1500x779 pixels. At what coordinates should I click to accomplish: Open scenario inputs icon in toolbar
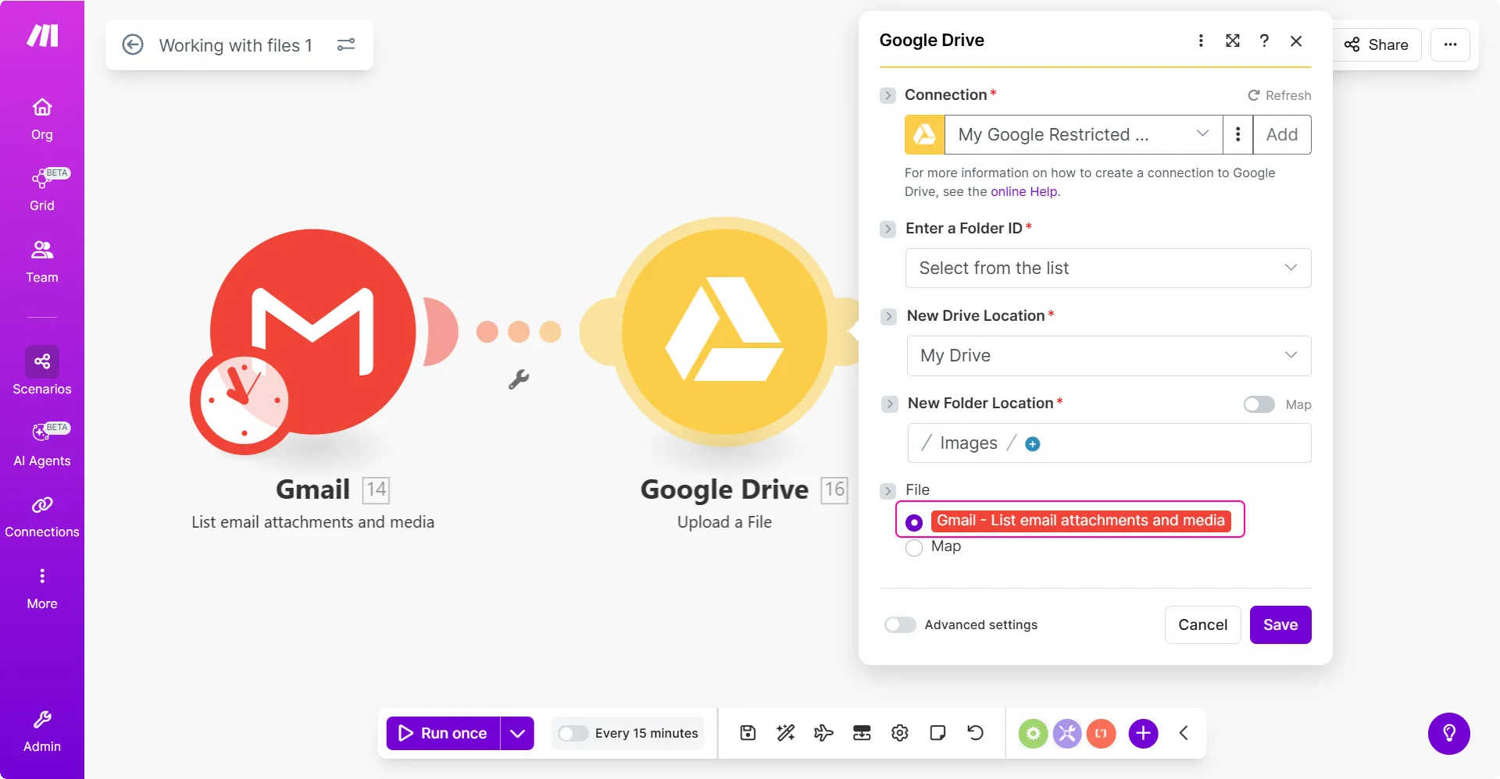[x=862, y=733]
